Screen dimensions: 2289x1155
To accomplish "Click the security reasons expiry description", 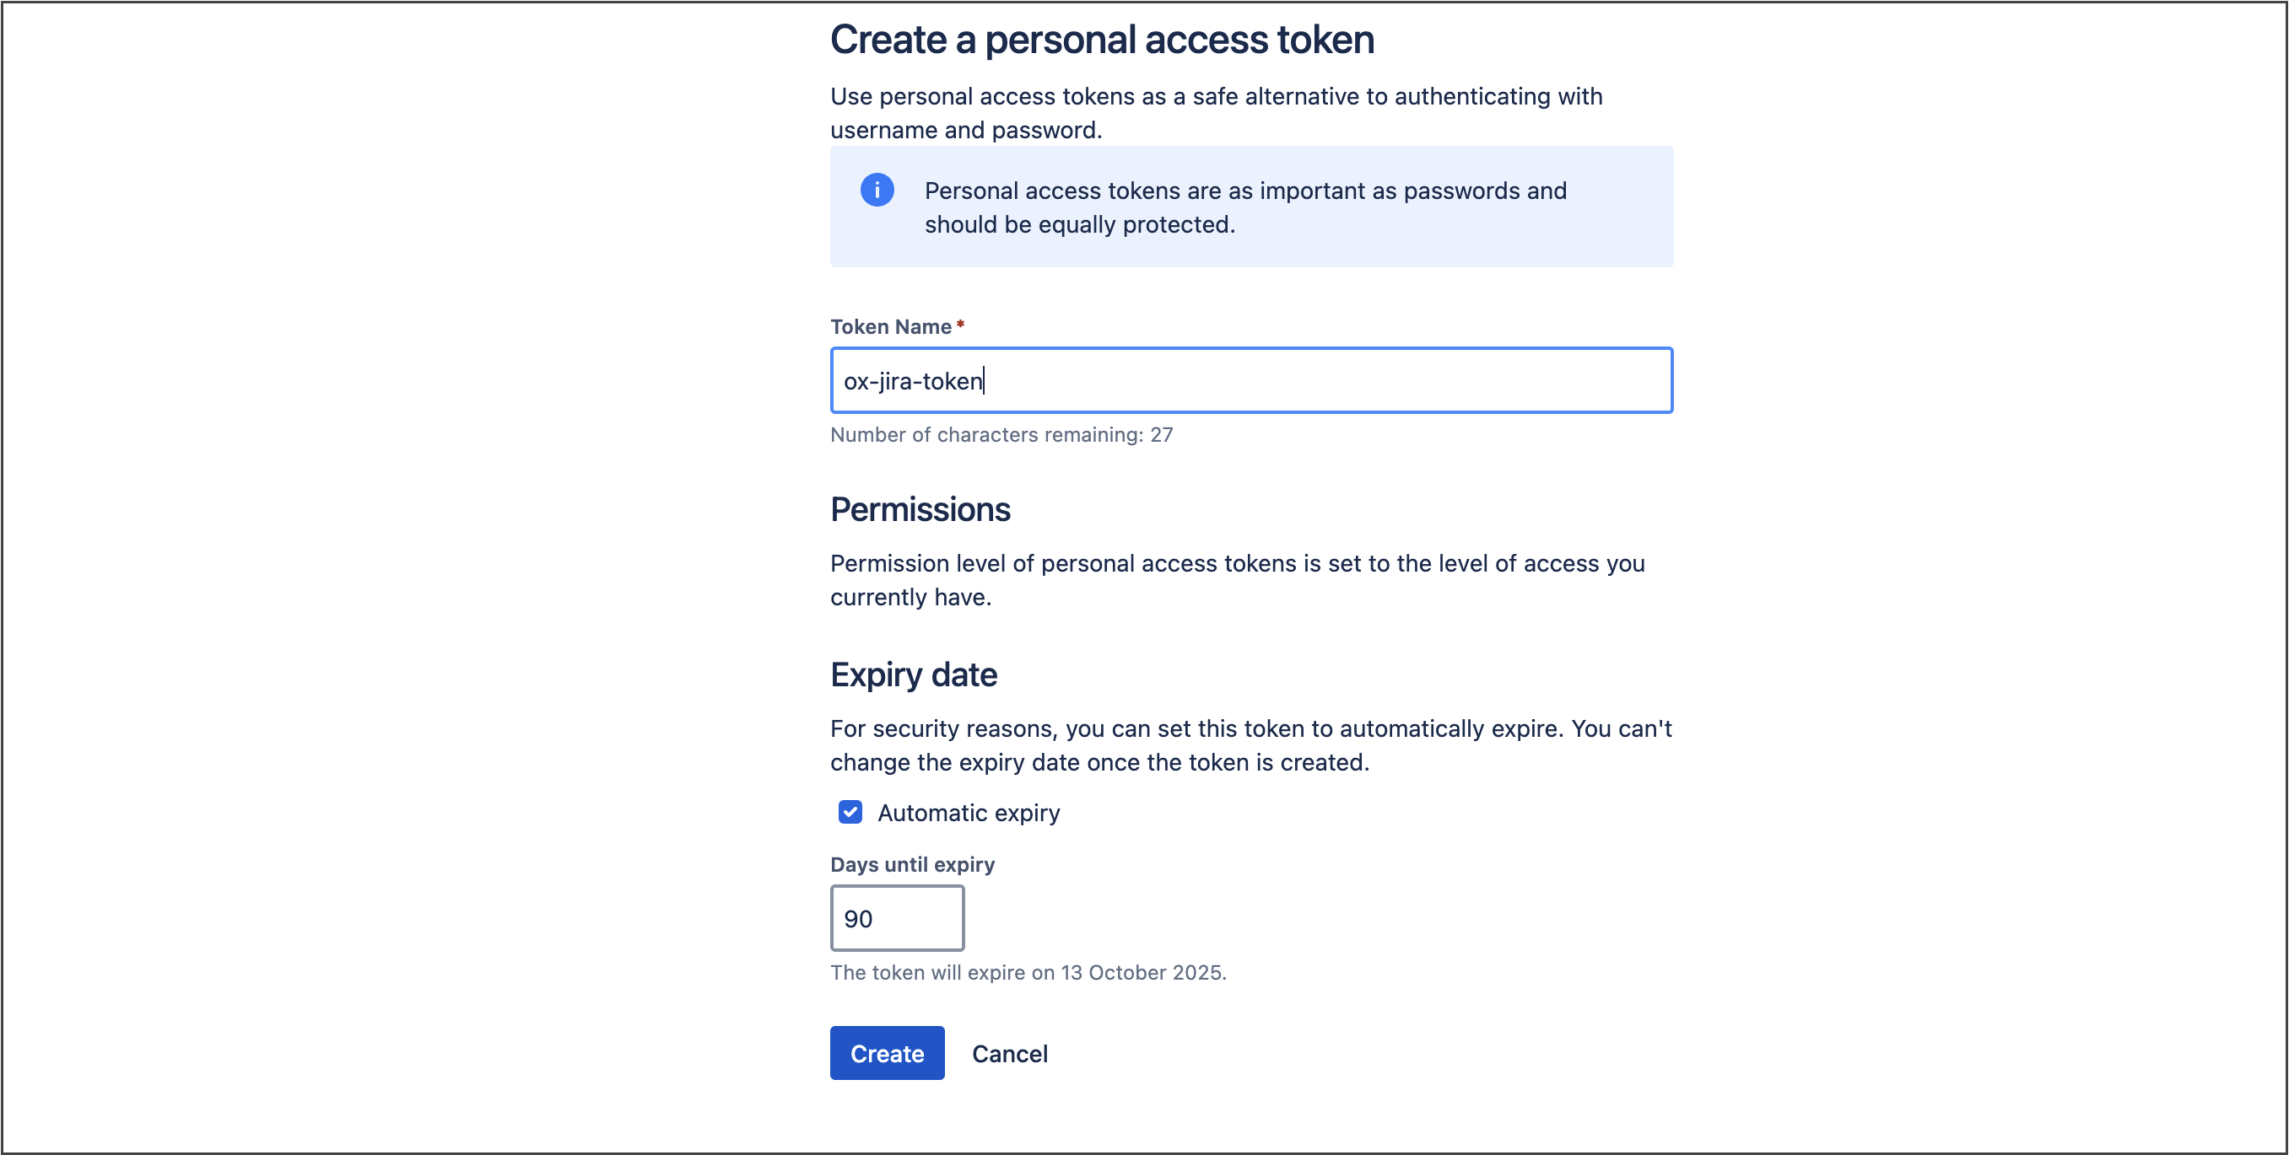I will point(1250,744).
